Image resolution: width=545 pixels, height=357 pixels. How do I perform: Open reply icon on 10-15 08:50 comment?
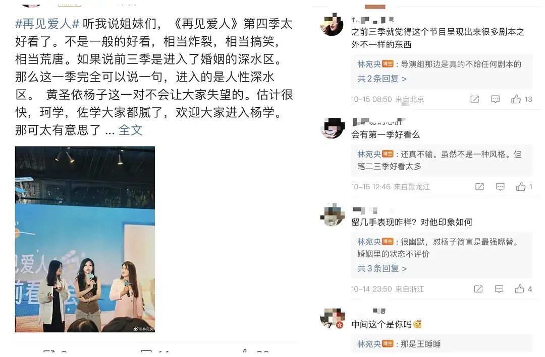496,99
